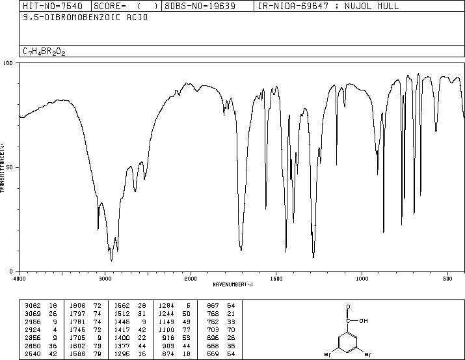Click the deepest spectrum trough near 2924
Screen dimensions: 465x360
(111, 260)
